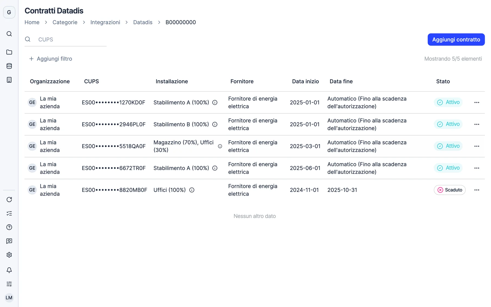The width and height of the screenshot is (491, 307).
Task: Click the Stato column header
Action: point(443,81)
